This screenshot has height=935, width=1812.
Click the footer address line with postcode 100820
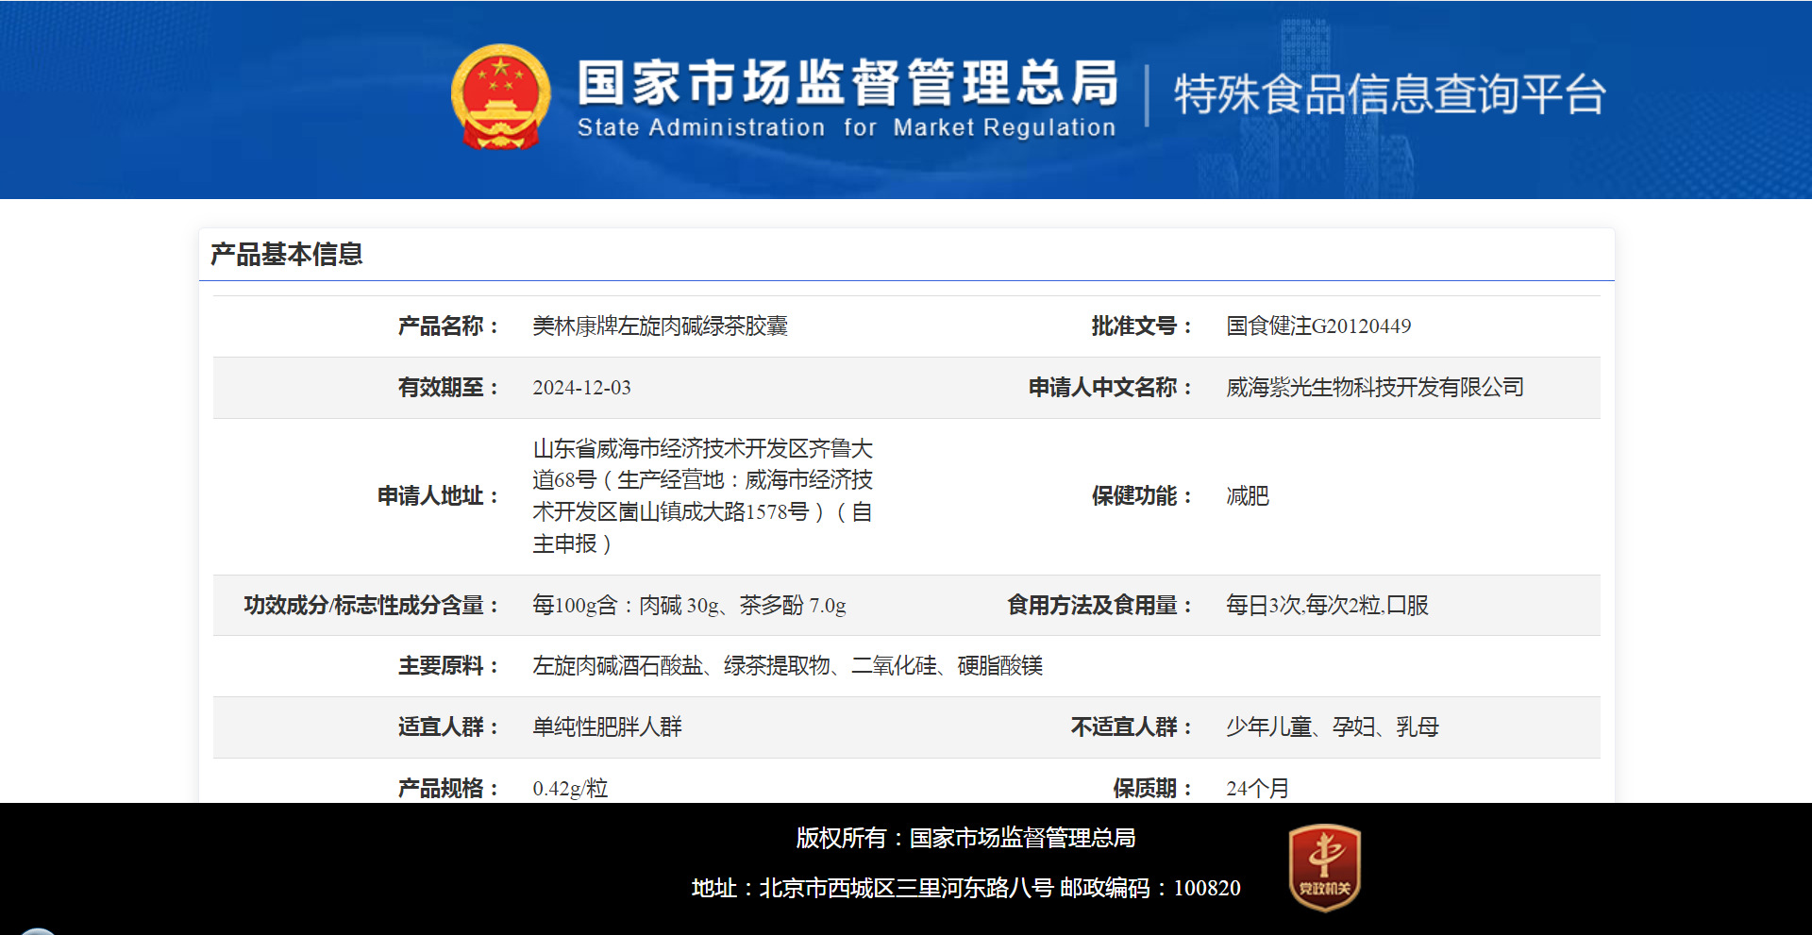965,889
